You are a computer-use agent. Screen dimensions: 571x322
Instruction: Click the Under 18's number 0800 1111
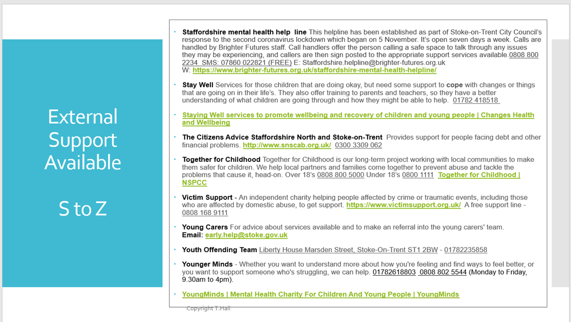pos(418,175)
